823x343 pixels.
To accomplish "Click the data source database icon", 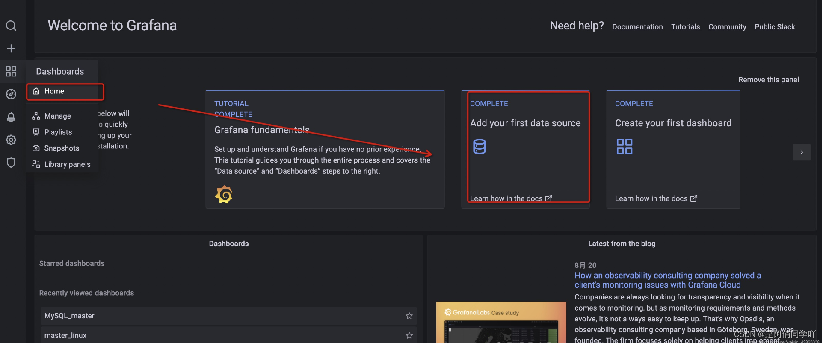I will point(480,147).
